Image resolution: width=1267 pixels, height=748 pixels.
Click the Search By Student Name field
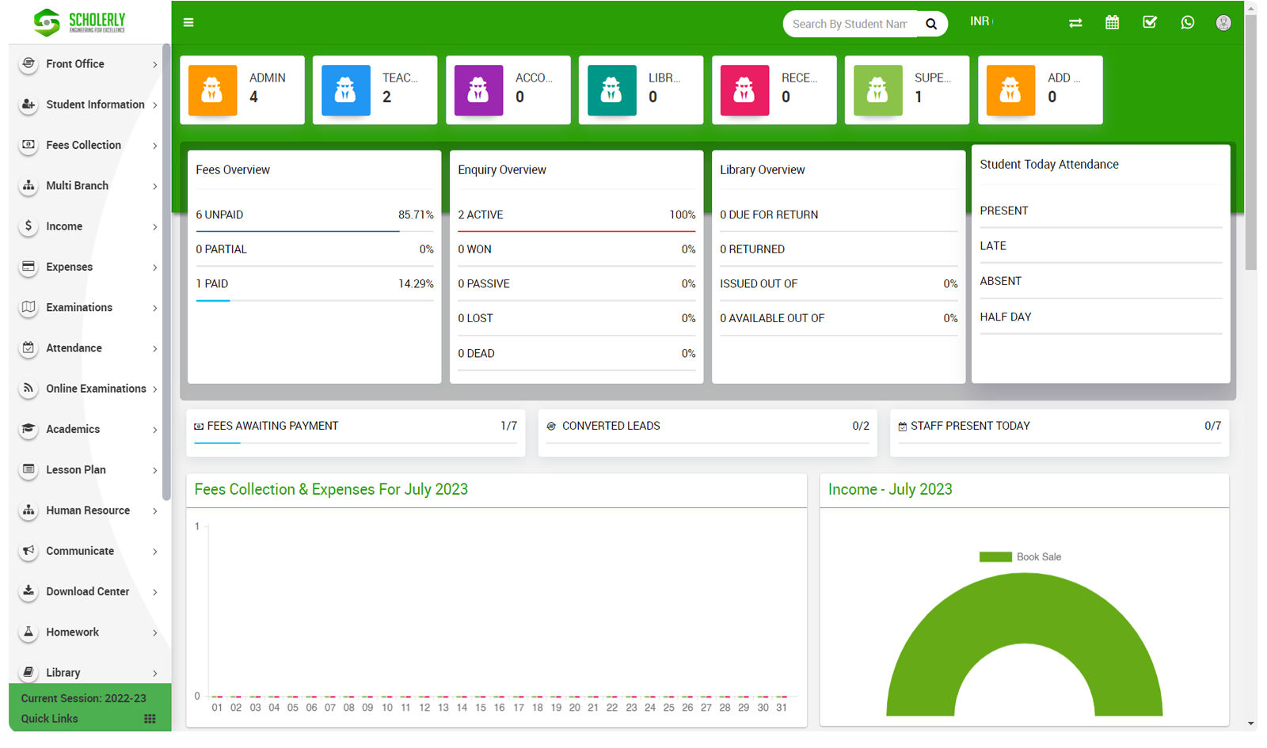point(850,24)
